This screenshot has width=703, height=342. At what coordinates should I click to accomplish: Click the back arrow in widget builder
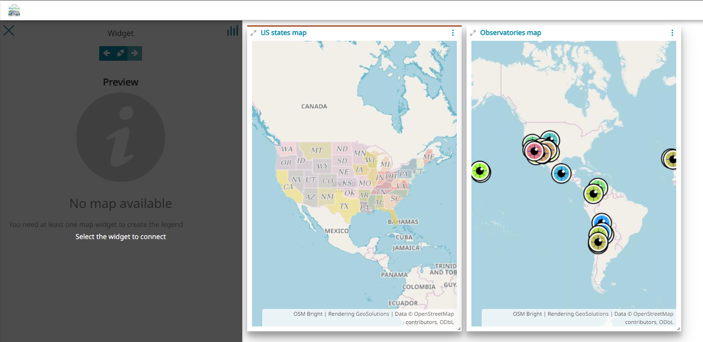[x=107, y=53]
